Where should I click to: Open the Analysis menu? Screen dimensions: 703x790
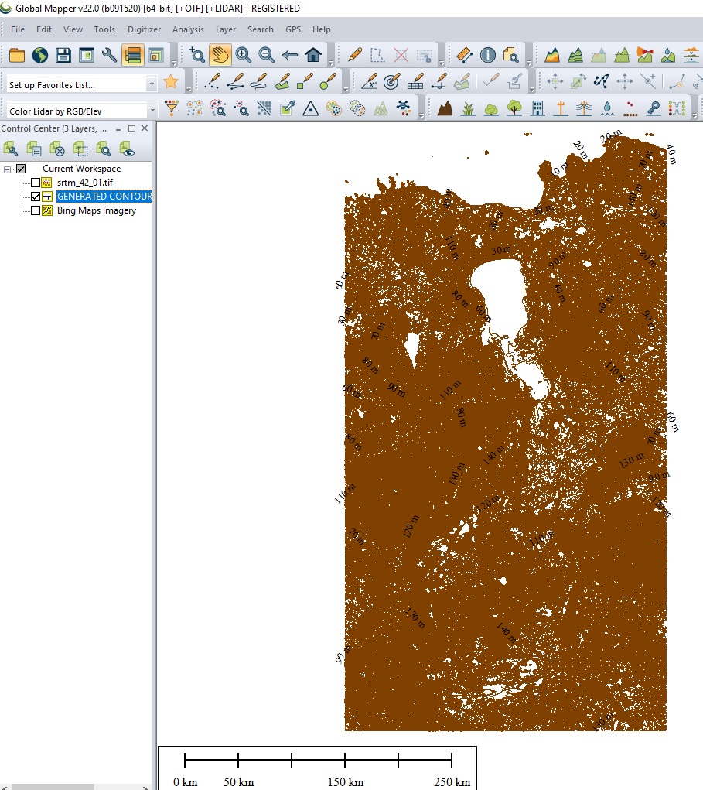point(188,29)
